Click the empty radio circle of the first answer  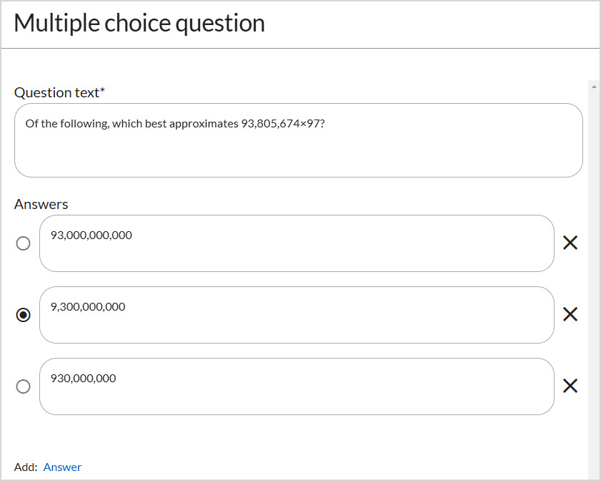pyautogui.click(x=23, y=243)
